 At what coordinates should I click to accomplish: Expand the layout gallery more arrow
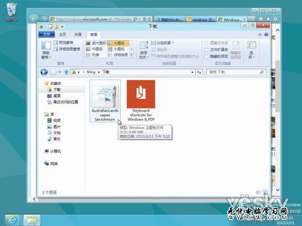click(132, 55)
